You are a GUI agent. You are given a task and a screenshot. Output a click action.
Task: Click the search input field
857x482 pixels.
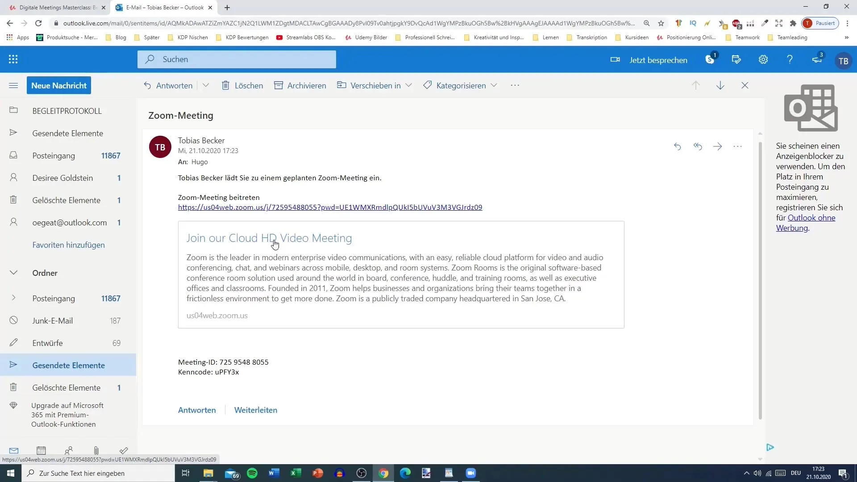[236, 59]
